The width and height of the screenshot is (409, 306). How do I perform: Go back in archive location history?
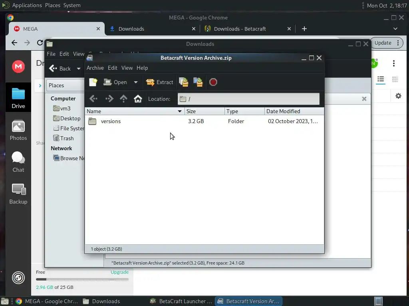pyautogui.click(x=93, y=99)
